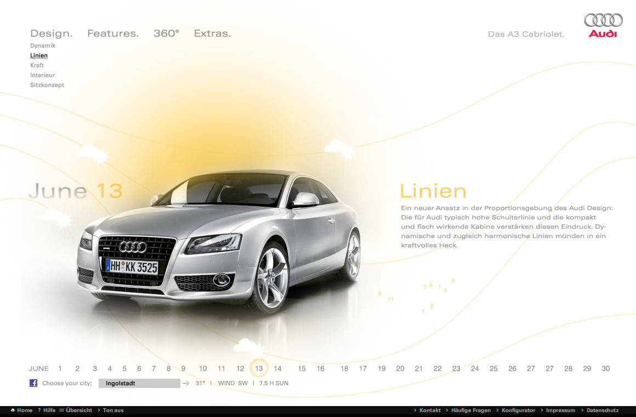The height and width of the screenshot is (417, 636).
Task: Click the Datenschutz link
Action: (x=603, y=410)
